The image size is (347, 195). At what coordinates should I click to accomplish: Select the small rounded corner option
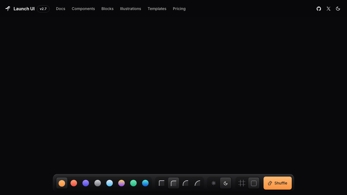[173, 183]
